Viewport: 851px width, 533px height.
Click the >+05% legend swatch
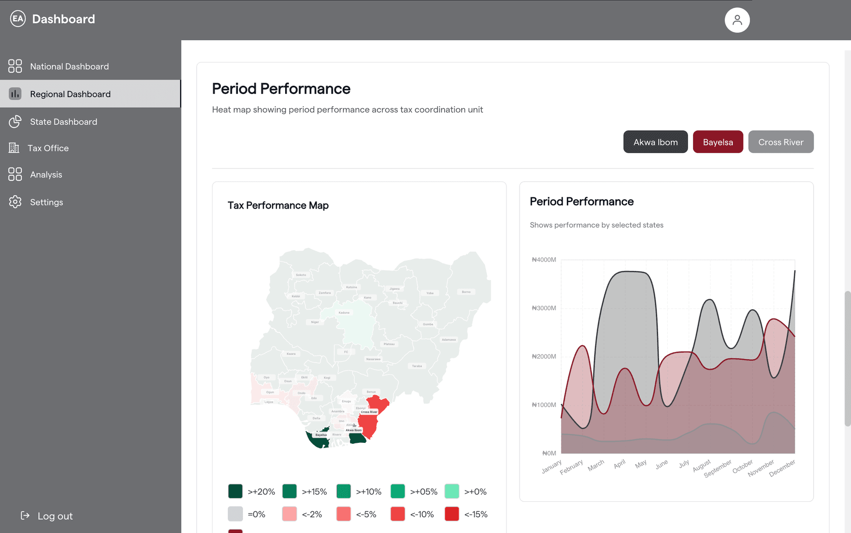[x=398, y=491]
